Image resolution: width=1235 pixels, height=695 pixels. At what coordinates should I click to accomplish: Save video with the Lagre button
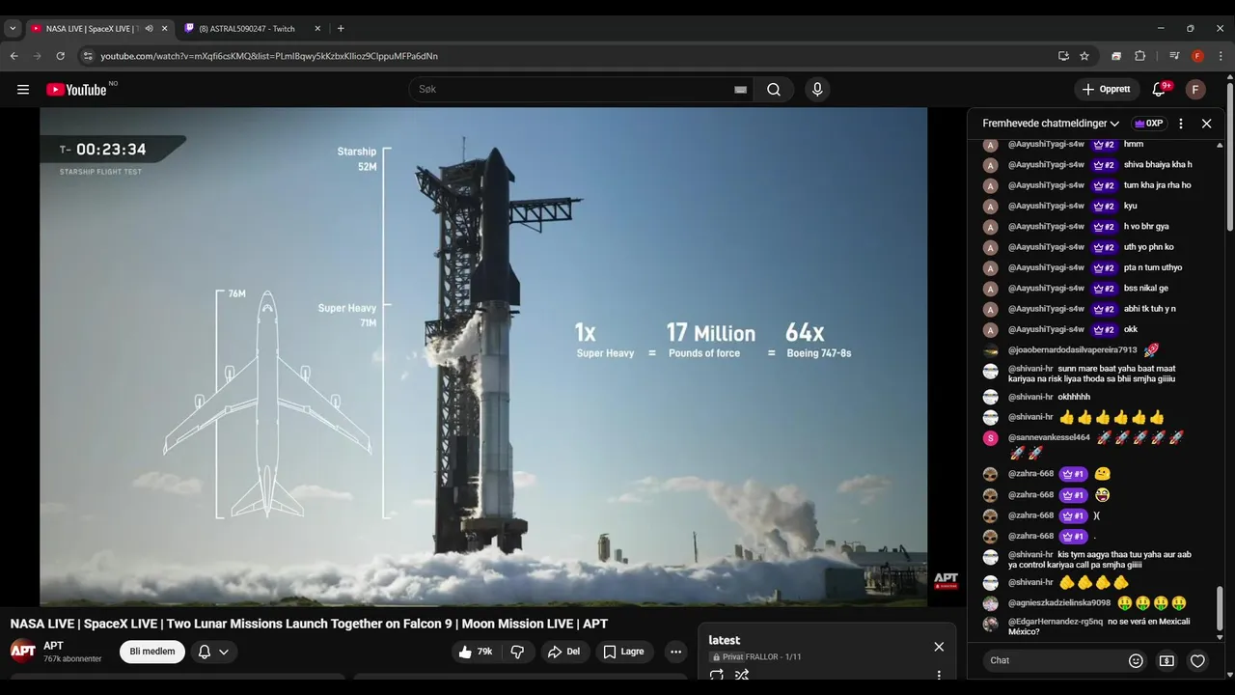click(623, 652)
